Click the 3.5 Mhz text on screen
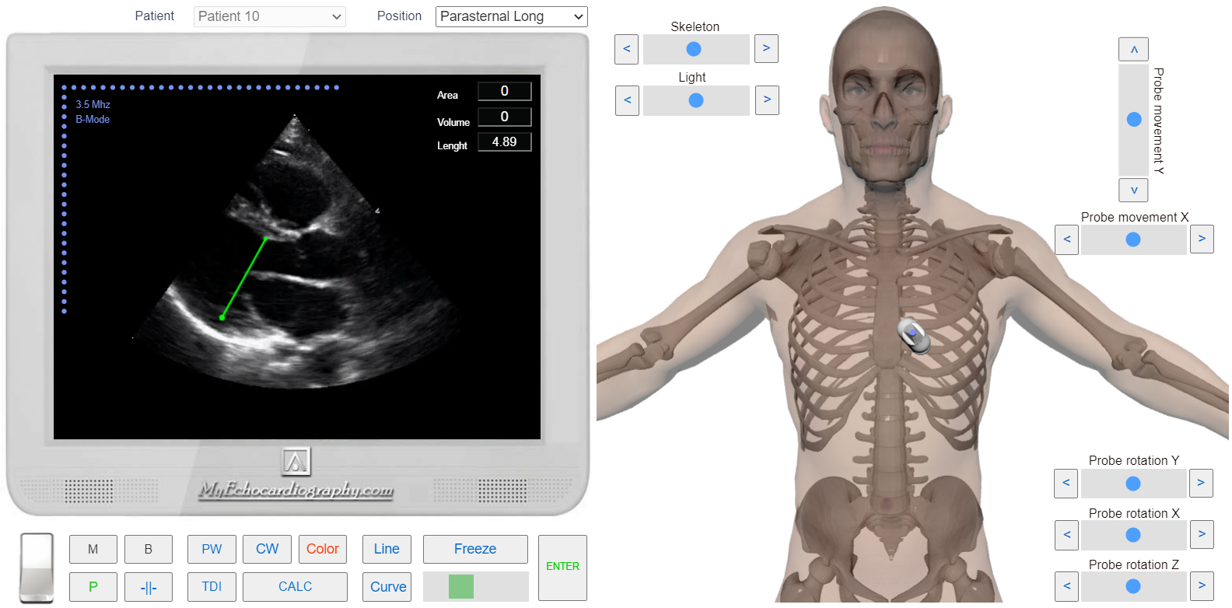 coord(93,104)
